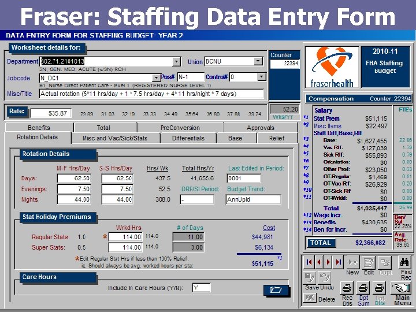Click Super Stats cost $6,134
This screenshot has height=312, width=416.
click(263, 247)
